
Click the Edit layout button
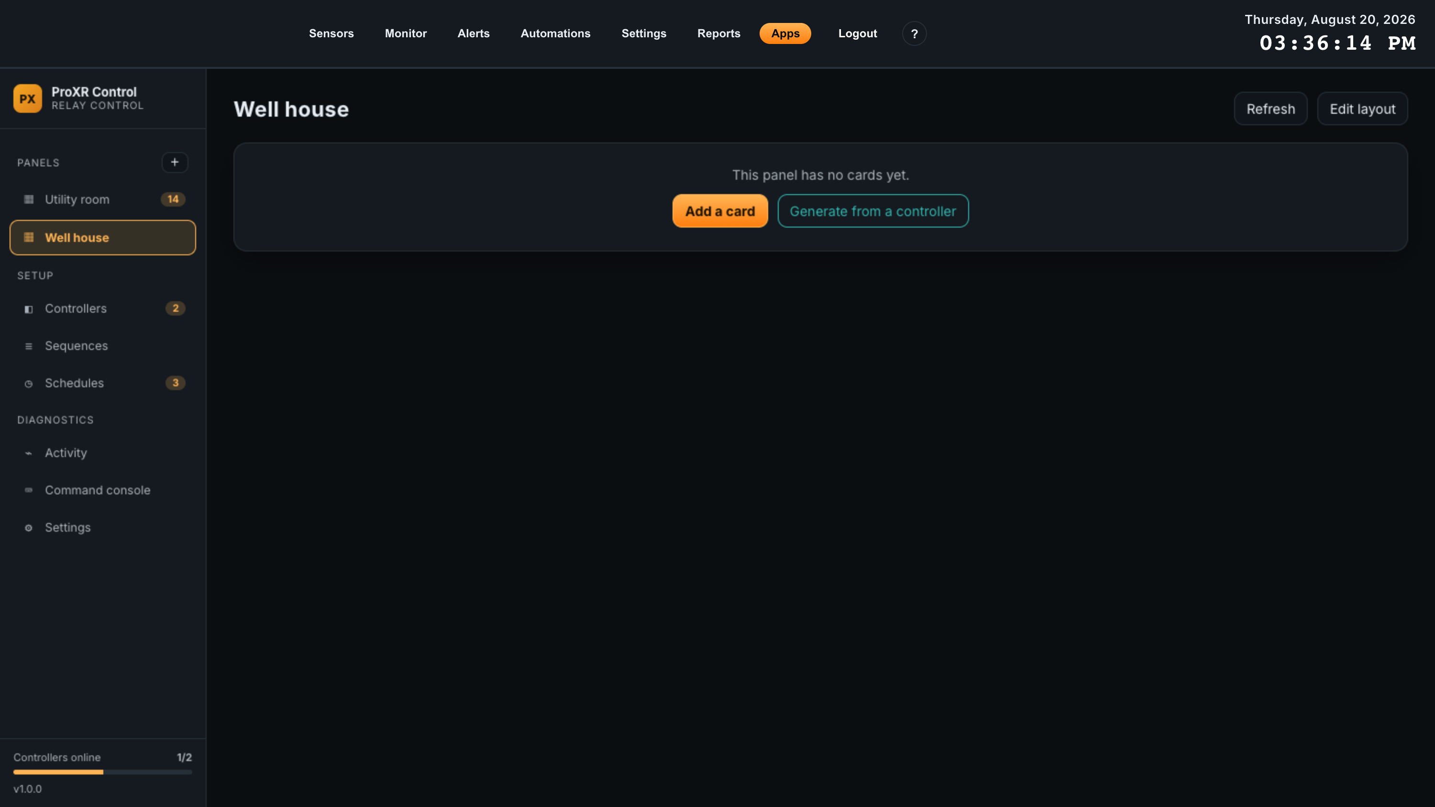[x=1362, y=109]
